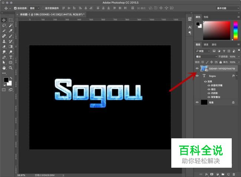Create a new layer
241x177 pixels.
pos(228,174)
